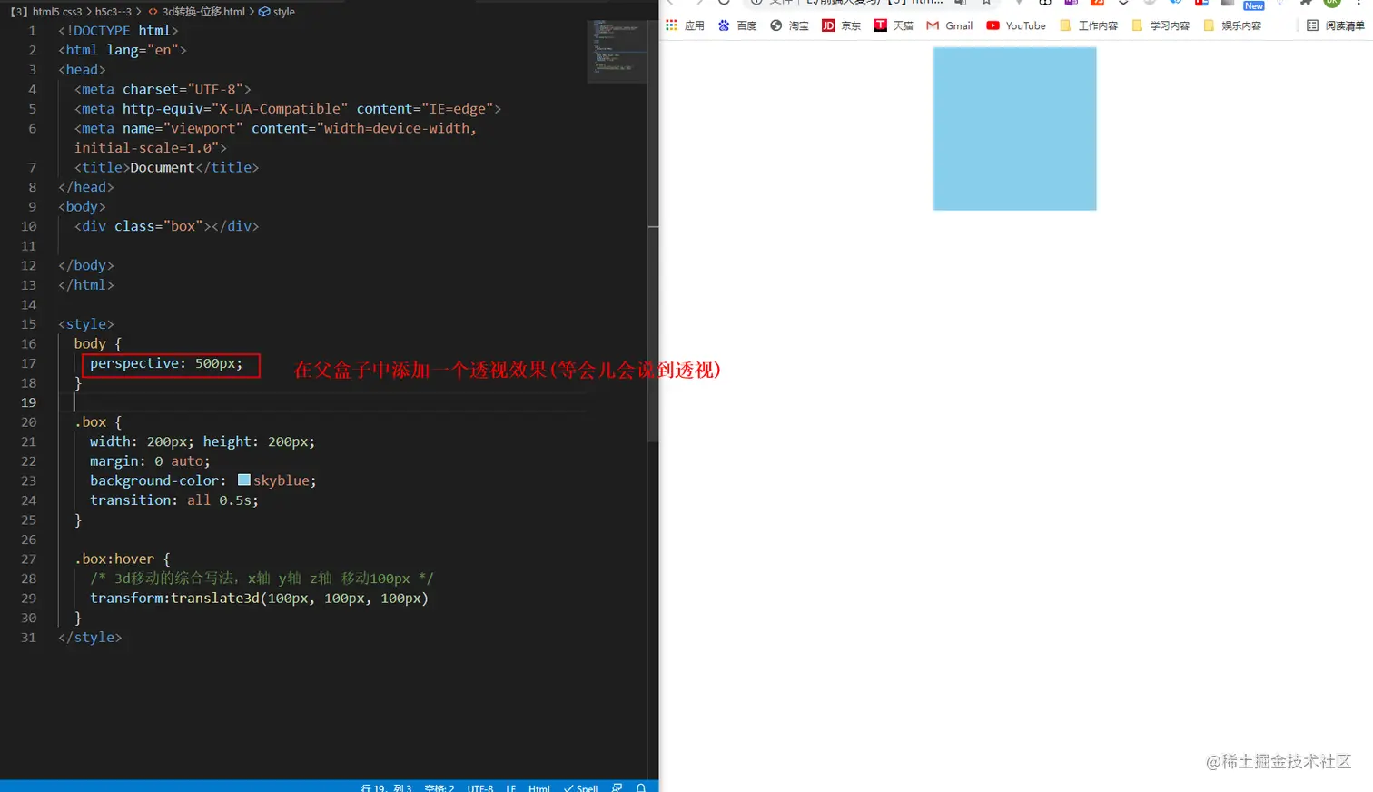Click the opening <style> tag on line 15
The height and width of the screenshot is (792, 1373).
pos(86,323)
